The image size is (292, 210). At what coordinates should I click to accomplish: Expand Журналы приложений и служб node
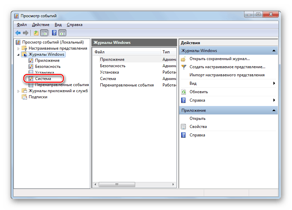(18, 91)
